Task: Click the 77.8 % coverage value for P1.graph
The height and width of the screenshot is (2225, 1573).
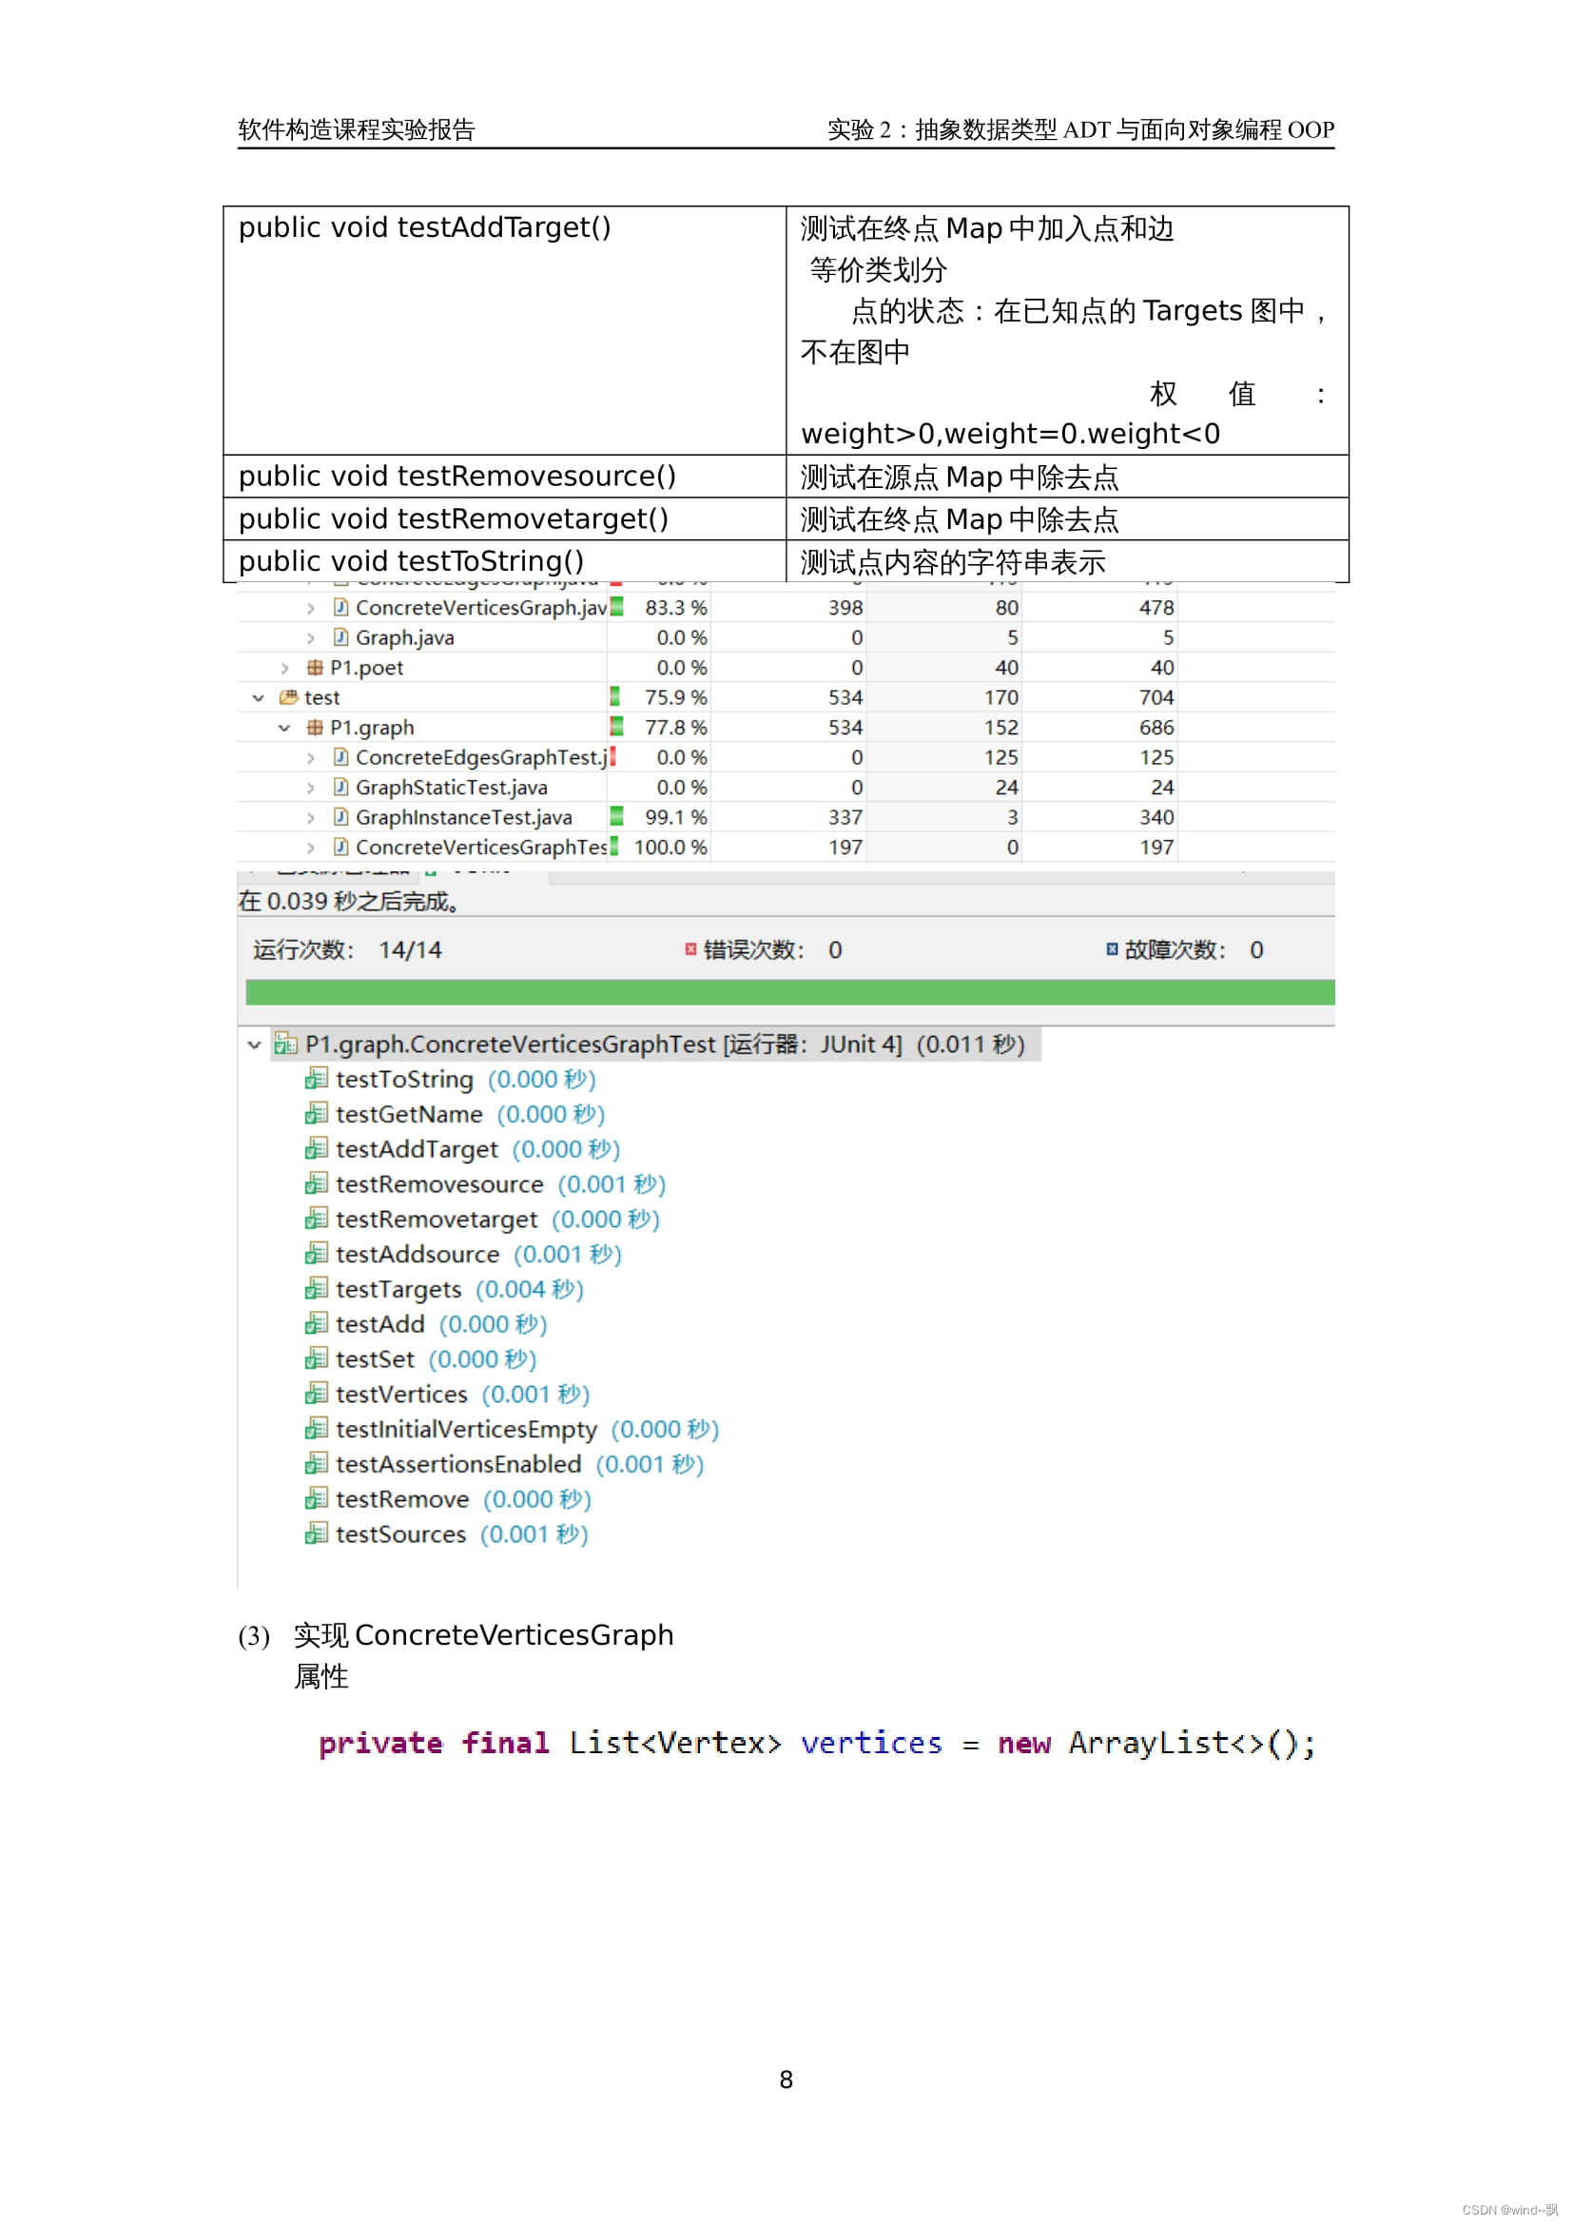Action: pyautogui.click(x=676, y=728)
